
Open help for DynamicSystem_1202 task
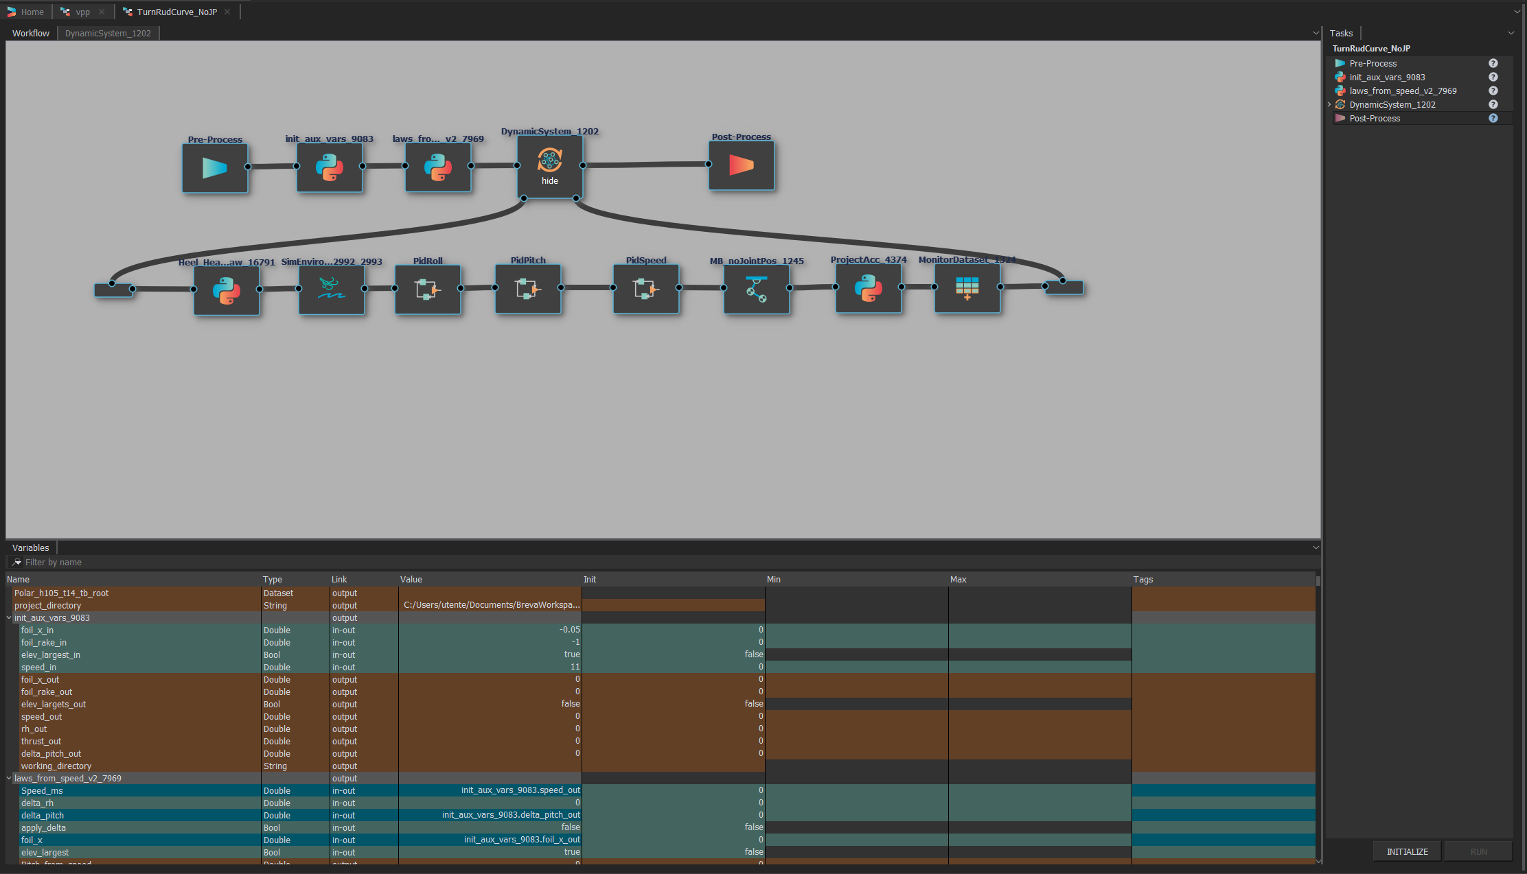(1493, 104)
